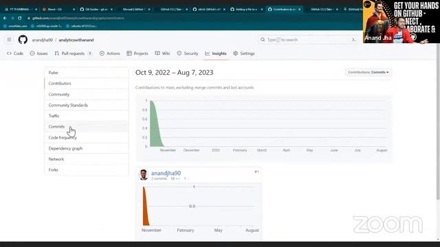
Task: Switch to the Actions tab
Action: coord(110,54)
